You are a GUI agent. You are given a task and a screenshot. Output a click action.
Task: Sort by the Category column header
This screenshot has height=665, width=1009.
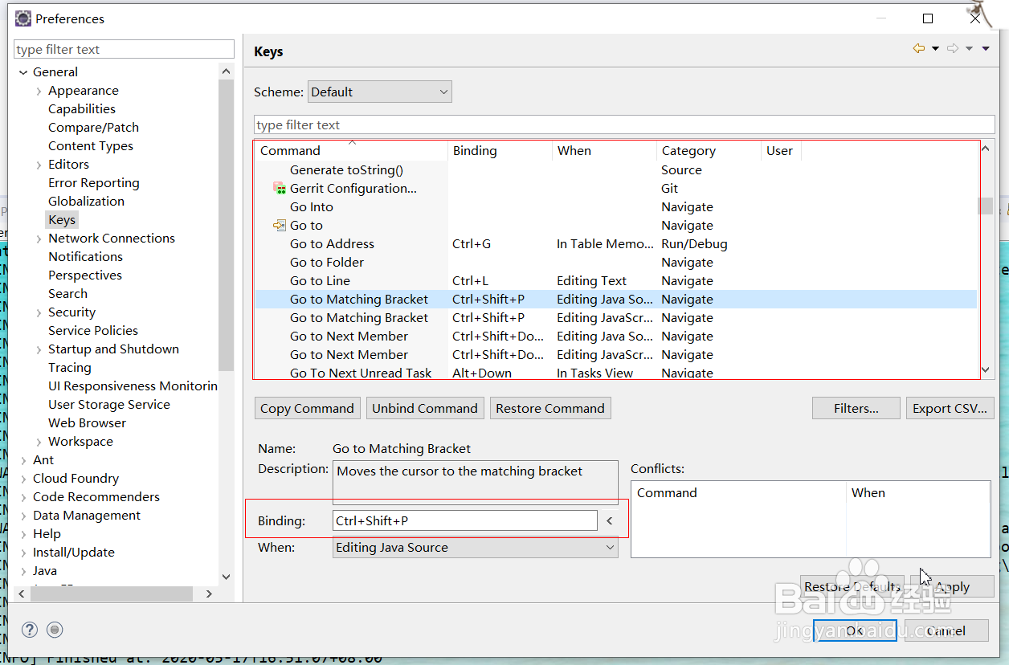coord(709,150)
